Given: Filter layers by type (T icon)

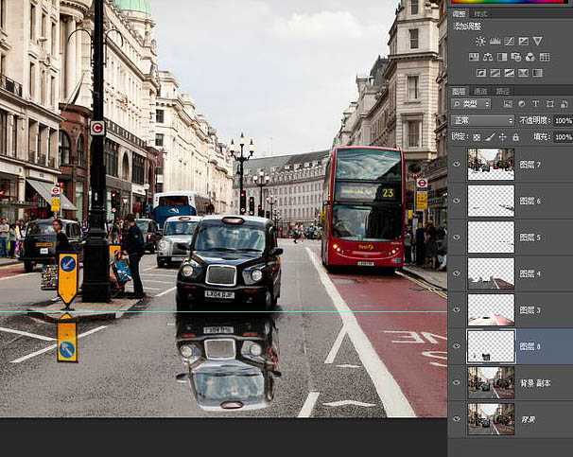Looking at the screenshot, I should pos(536,104).
